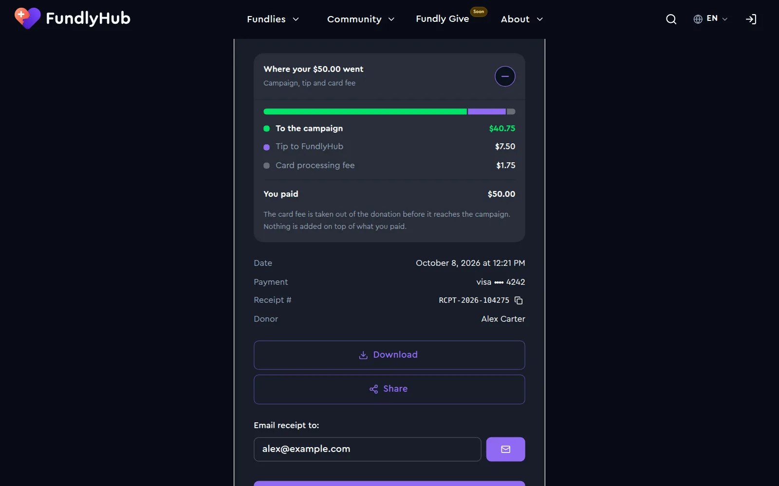Screen dimensions: 779x486
Task: Open the Community dropdown menu
Action: coord(360,19)
